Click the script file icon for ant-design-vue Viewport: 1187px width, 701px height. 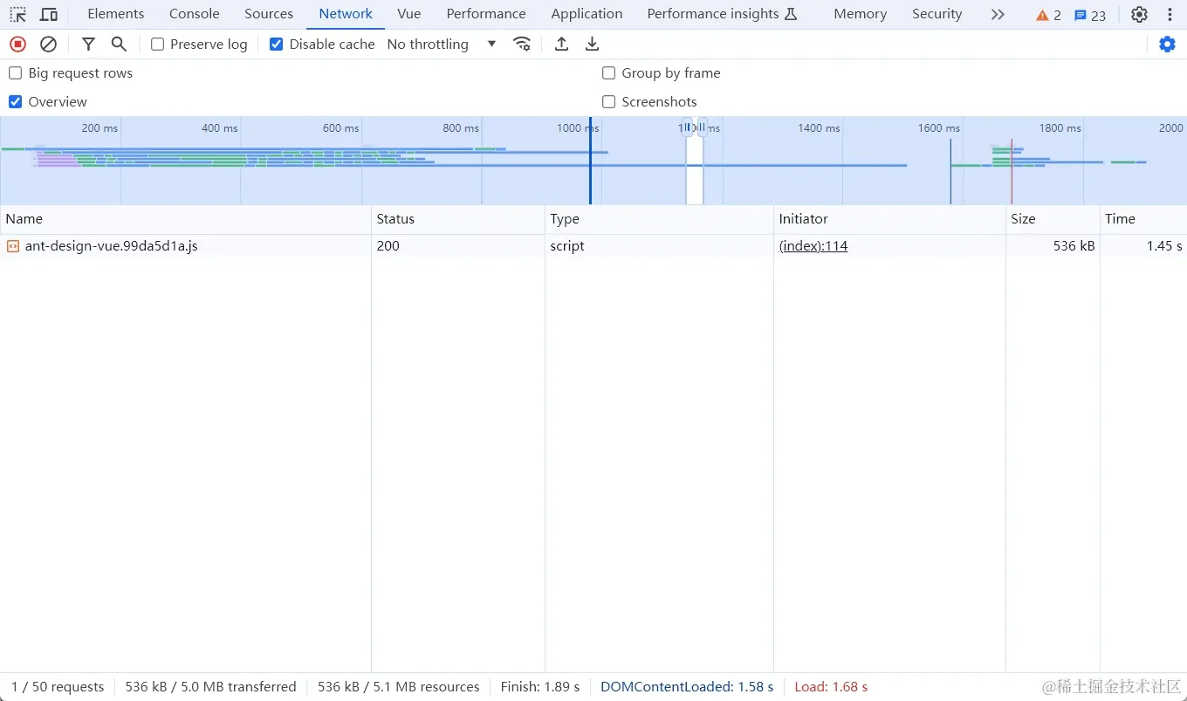[x=13, y=246]
